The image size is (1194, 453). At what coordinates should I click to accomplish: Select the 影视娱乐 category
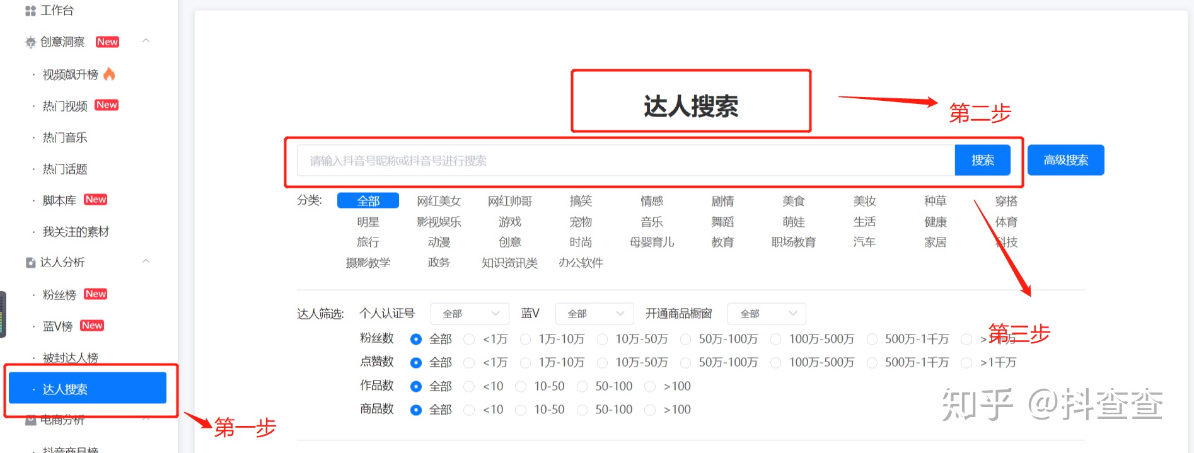(439, 222)
